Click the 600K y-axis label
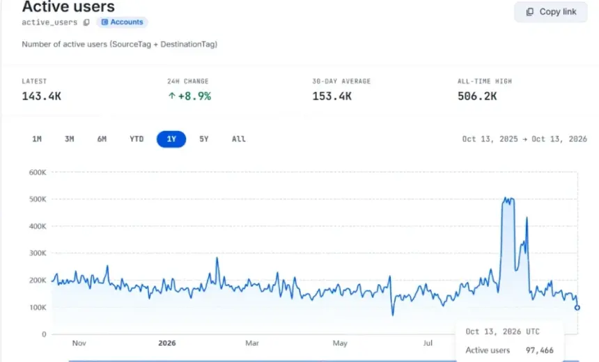 tap(38, 172)
